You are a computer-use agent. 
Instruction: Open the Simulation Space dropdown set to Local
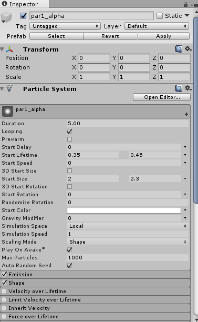128,226
